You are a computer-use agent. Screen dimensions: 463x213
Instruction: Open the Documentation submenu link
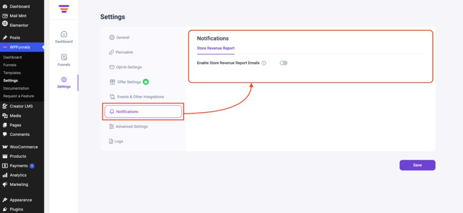pos(16,88)
